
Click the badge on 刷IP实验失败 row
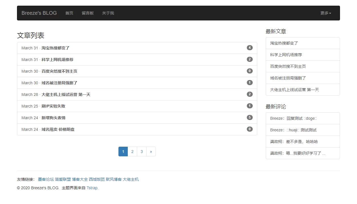pyautogui.click(x=249, y=106)
